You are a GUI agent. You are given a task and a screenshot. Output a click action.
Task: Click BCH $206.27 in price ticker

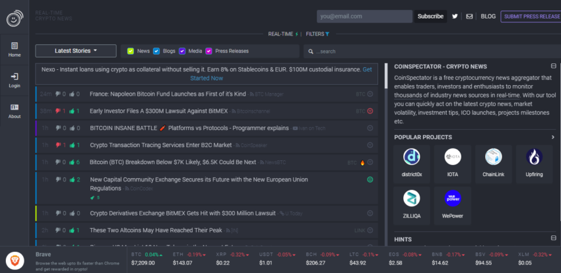[322, 258]
